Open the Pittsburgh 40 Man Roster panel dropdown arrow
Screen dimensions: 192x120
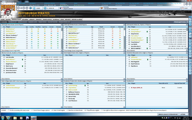[124, 25]
